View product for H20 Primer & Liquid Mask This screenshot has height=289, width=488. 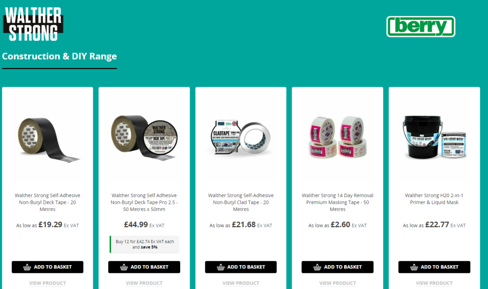tap(434, 283)
